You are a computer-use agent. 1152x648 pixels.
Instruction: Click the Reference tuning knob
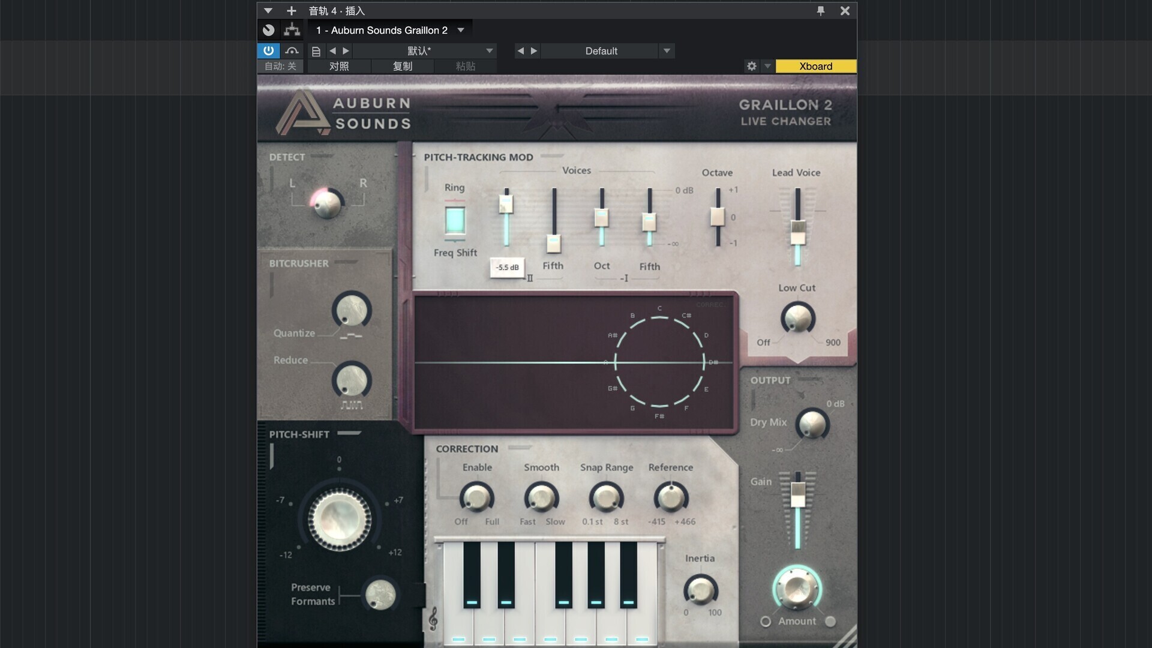pyautogui.click(x=671, y=498)
